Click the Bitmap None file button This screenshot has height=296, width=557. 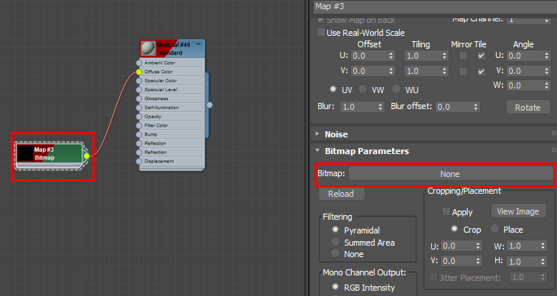[x=450, y=174]
